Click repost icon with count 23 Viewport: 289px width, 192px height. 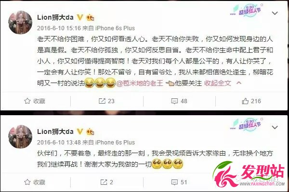pos(102,101)
